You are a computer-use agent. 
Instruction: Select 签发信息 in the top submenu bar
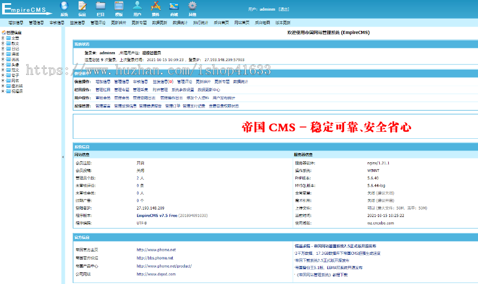coord(78,22)
